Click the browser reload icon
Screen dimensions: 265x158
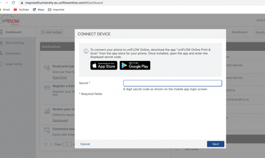13,3
